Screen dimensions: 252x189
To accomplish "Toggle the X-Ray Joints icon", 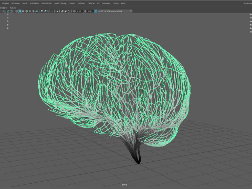I will (69, 11).
